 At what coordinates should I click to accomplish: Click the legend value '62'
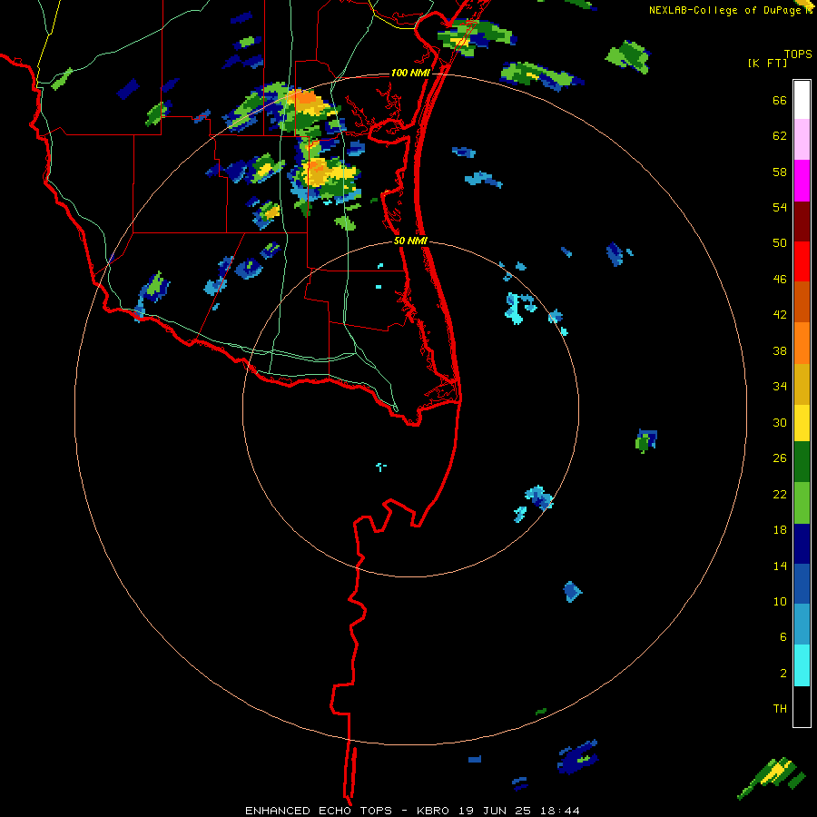[780, 136]
